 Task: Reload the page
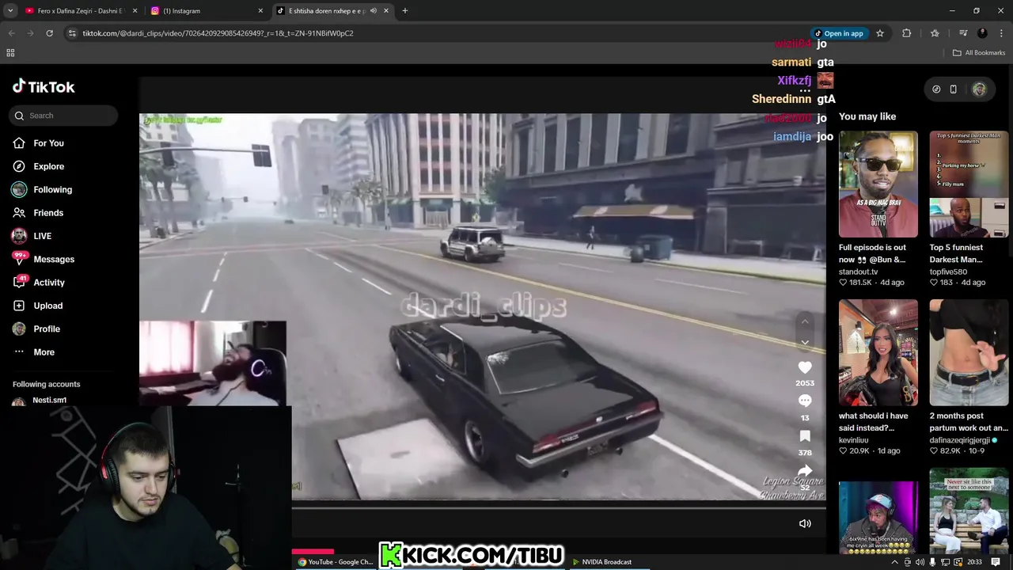coord(49,33)
